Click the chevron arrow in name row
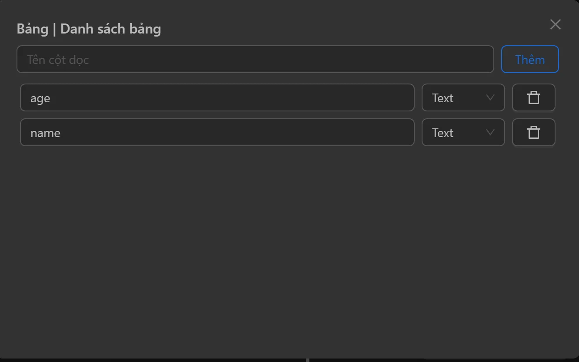This screenshot has width=579, height=362. click(x=490, y=133)
